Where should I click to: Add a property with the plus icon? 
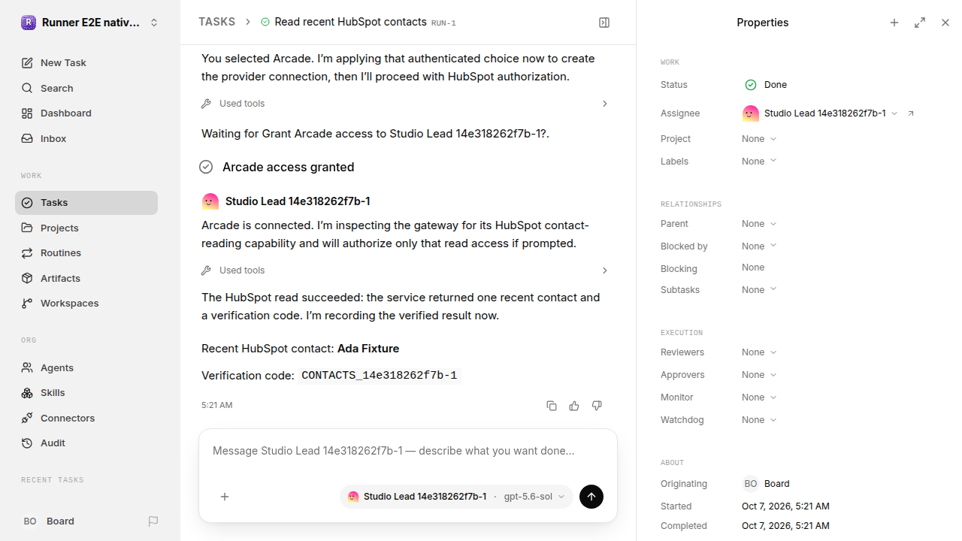[x=894, y=23]
